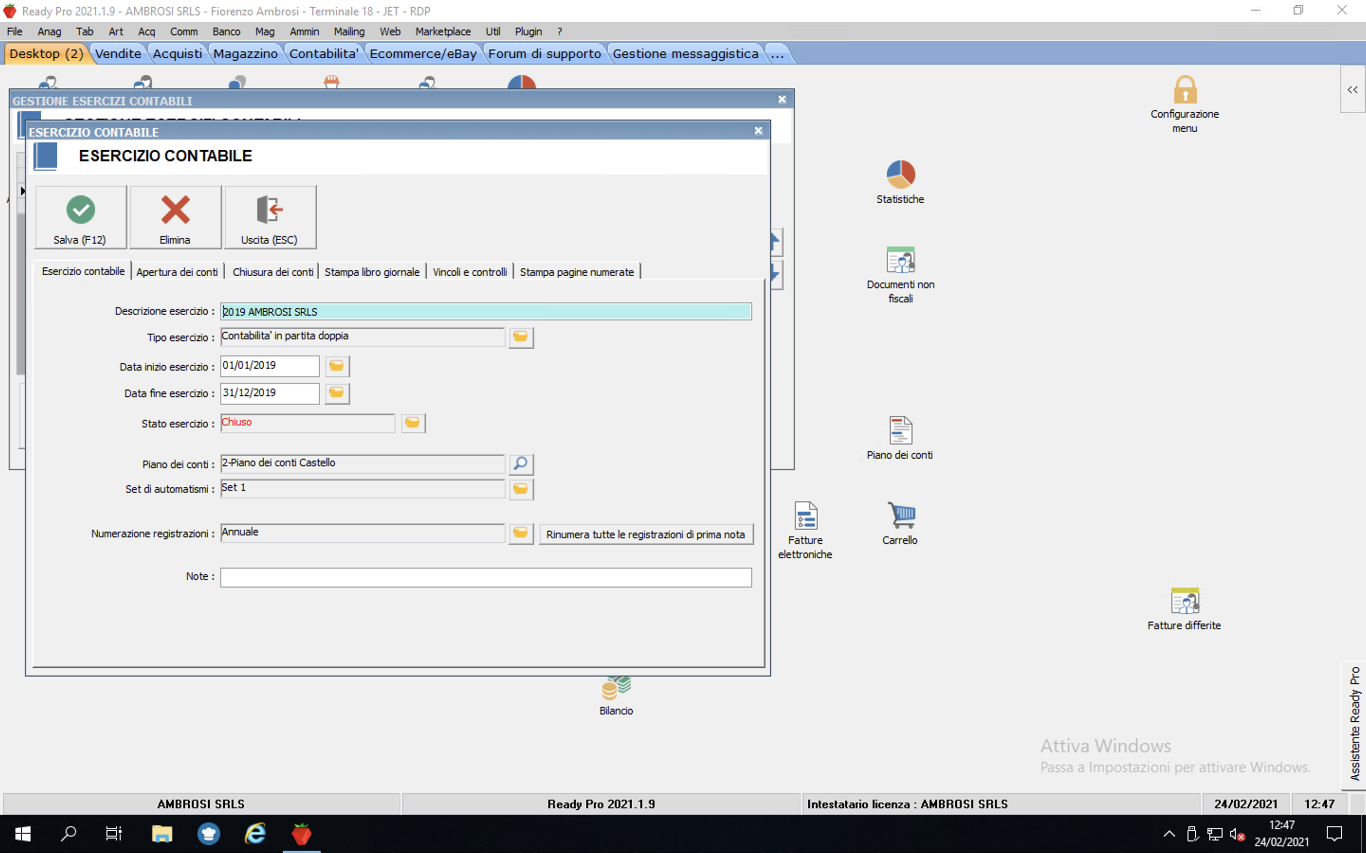Viewport: 1366px width, 853px height.
Task: Switch to the Gestione messaggistica tab
Action: point(686,54)
